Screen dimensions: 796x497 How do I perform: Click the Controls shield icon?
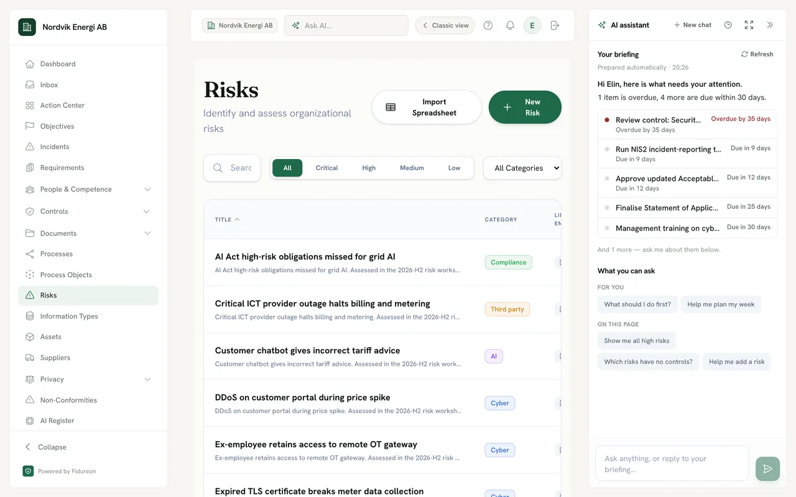[29, 211]
